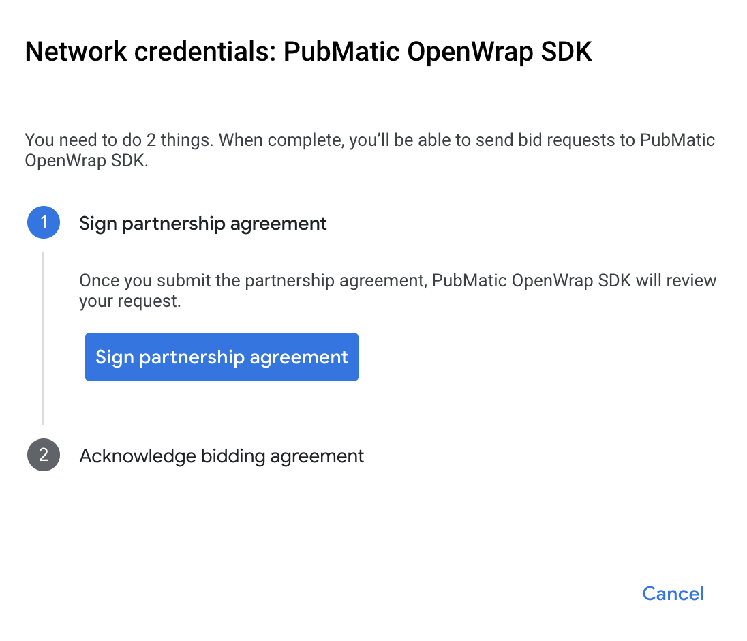
Task: Click the blue step 1 number circle
Action: [x=44, y=223]
